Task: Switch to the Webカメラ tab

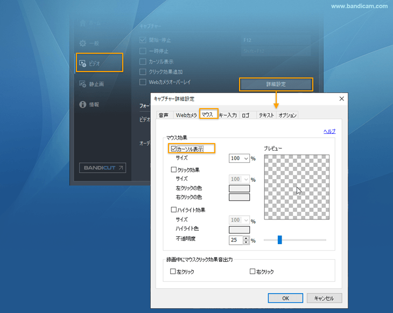Action: click(x=186, y=115)
